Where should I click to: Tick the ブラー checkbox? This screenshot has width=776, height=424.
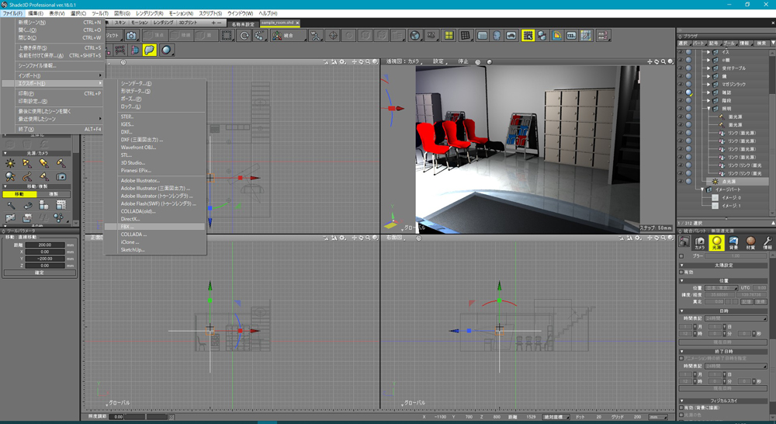point(682,255)
